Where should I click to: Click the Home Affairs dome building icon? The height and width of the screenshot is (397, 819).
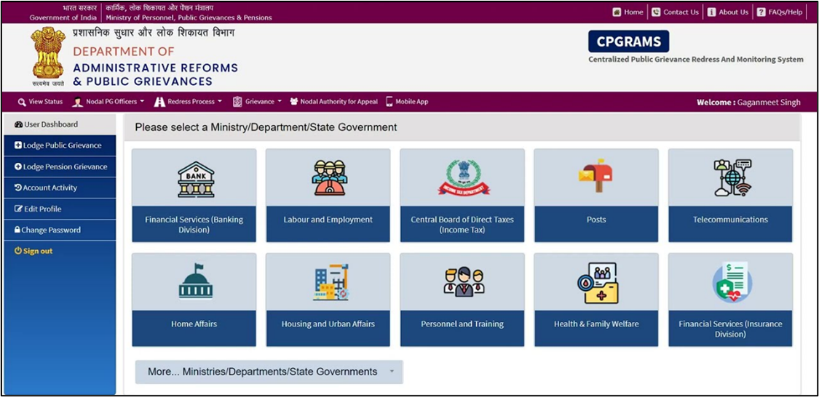[x=195, y=281]
